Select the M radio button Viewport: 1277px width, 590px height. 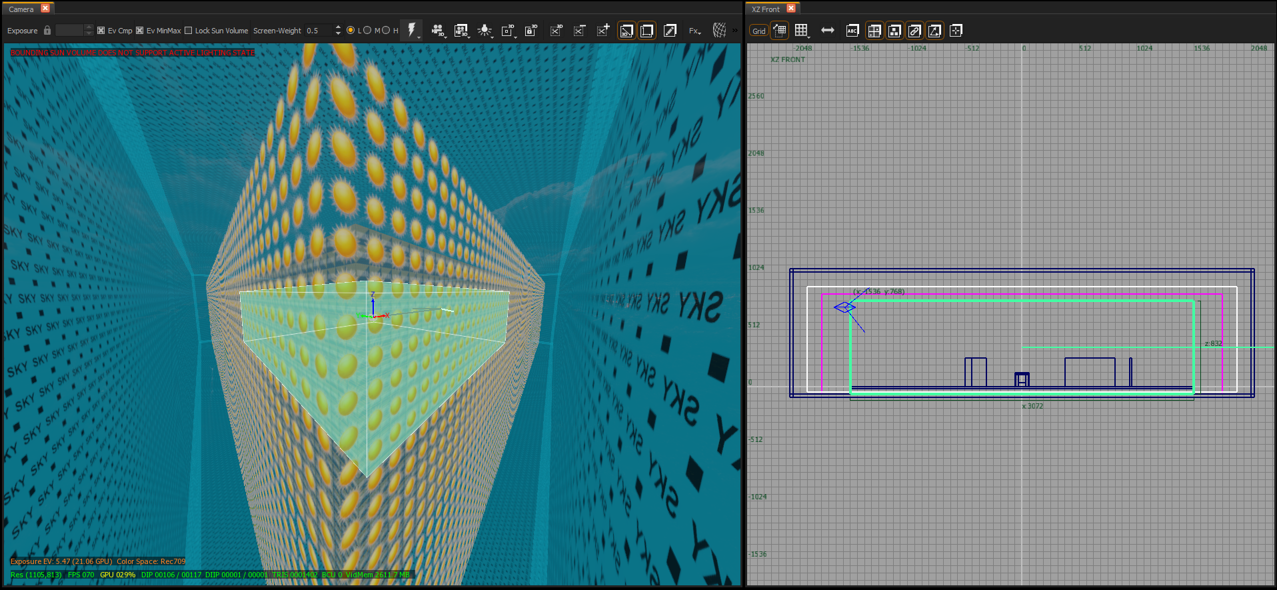pos(386,31)
